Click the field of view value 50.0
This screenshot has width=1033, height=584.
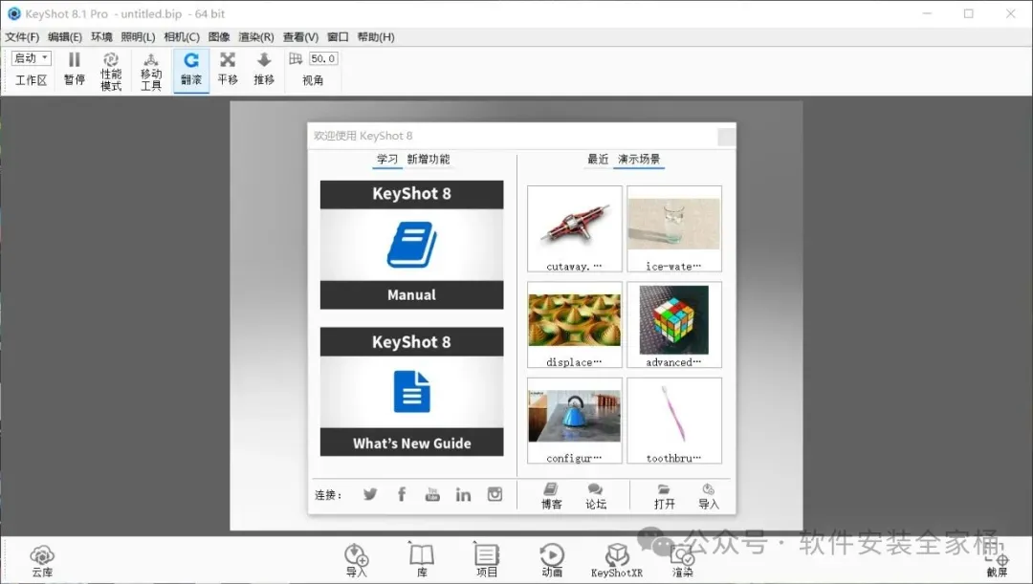click(323, 58)
